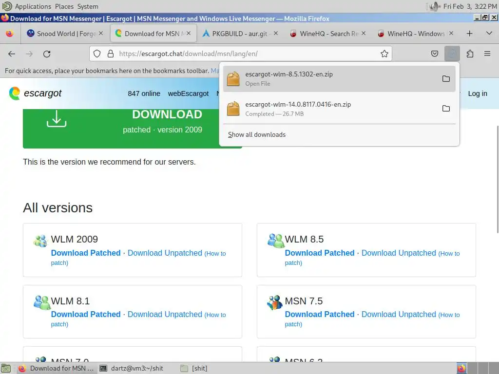
Task: Switch to the WineHQ - Search Results tab
Action: (x=329, y=34)
